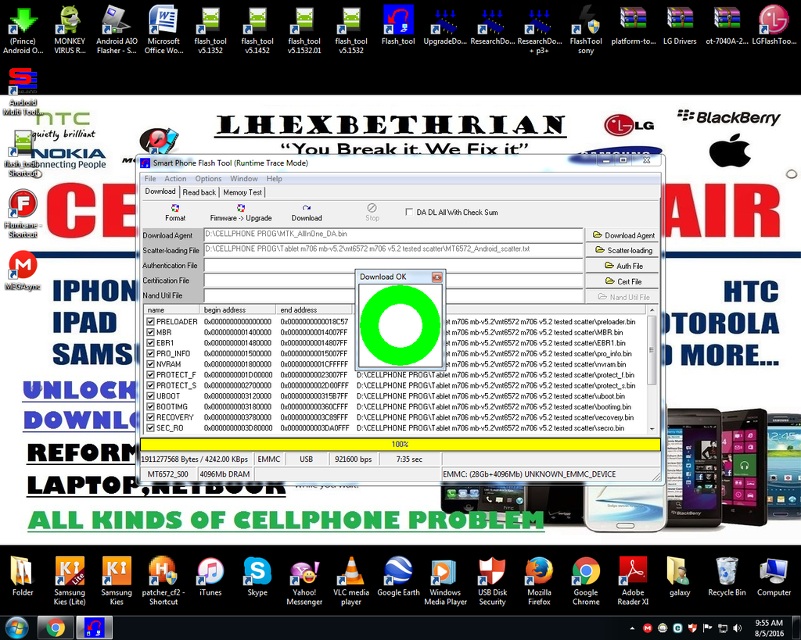Click the Scatter-loading button
Image resolution: width=801 pixels, height=640 pixels.
click(x=623, y=250)
